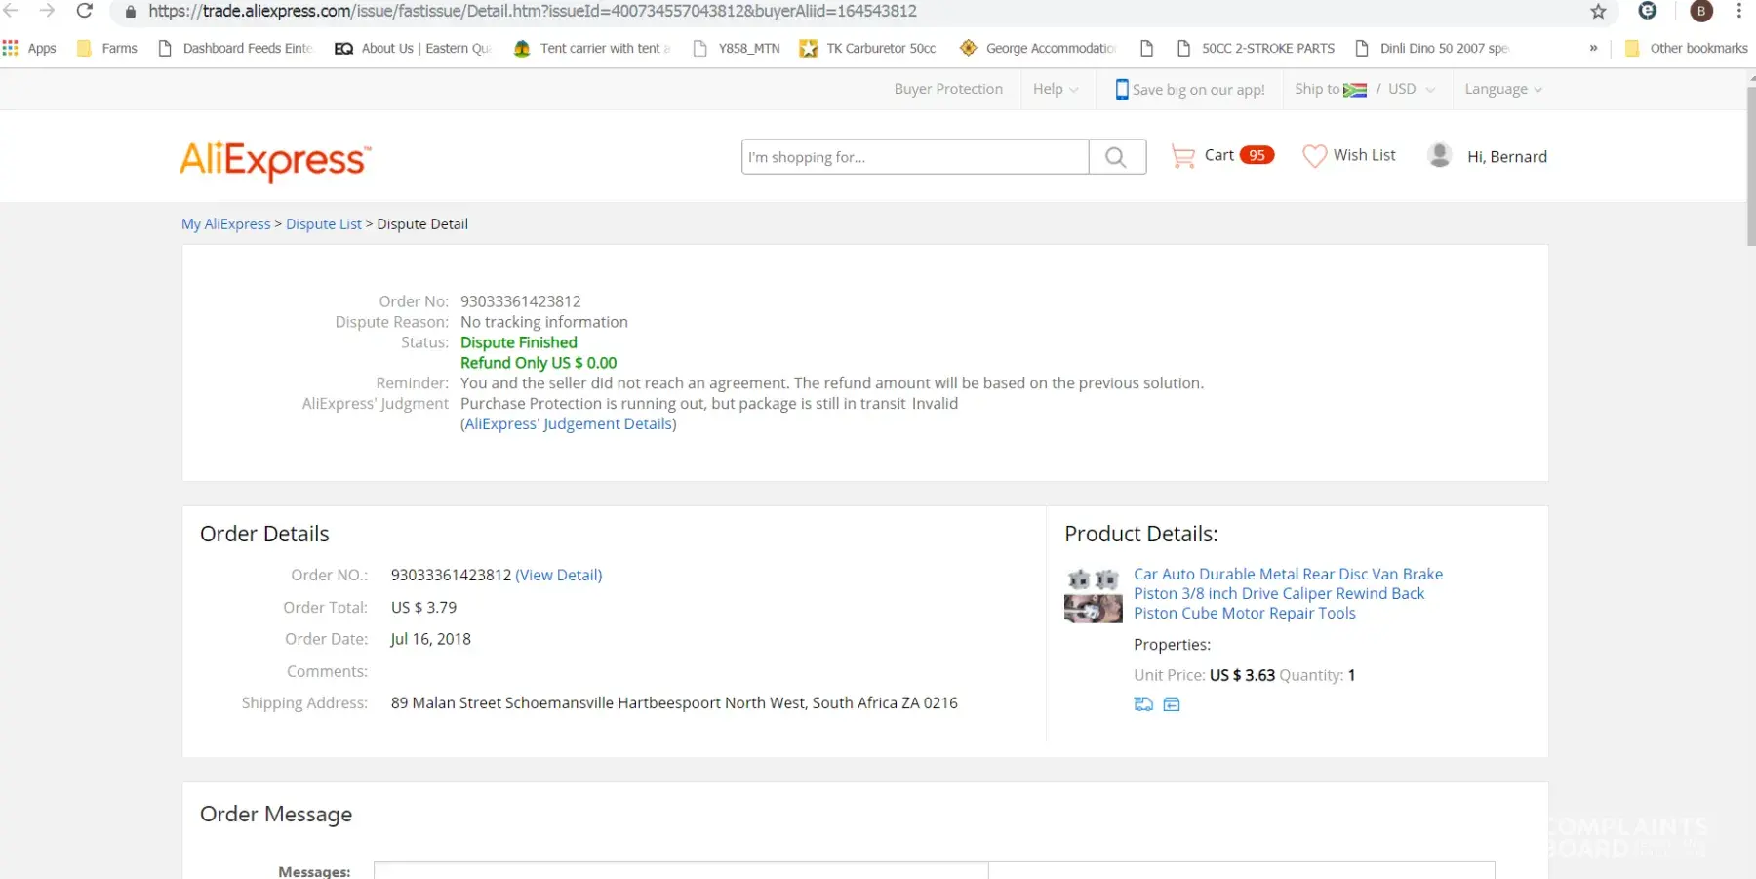Image resolution: width=1756 pixels, height=879 pixels.
Task: Expand the Help dropdown
Action: pyautogui.click(x=1056, y=89)
